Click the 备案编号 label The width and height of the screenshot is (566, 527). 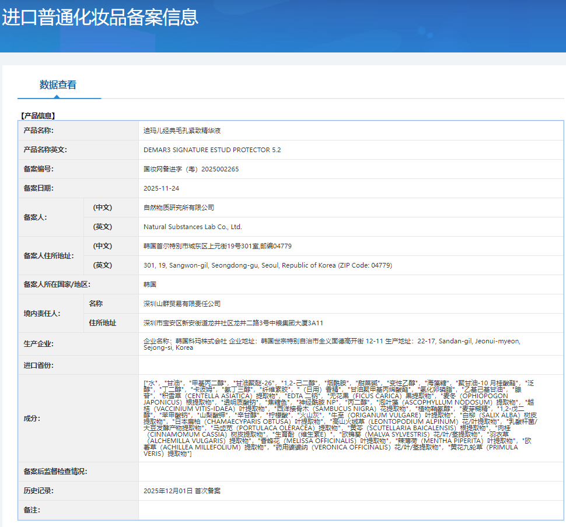[39, 169]
